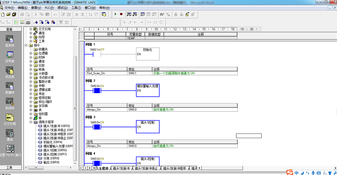Switch to the 镜头1发脉冲 tab
Screen dimensions: 337x175
click(121, 168)
